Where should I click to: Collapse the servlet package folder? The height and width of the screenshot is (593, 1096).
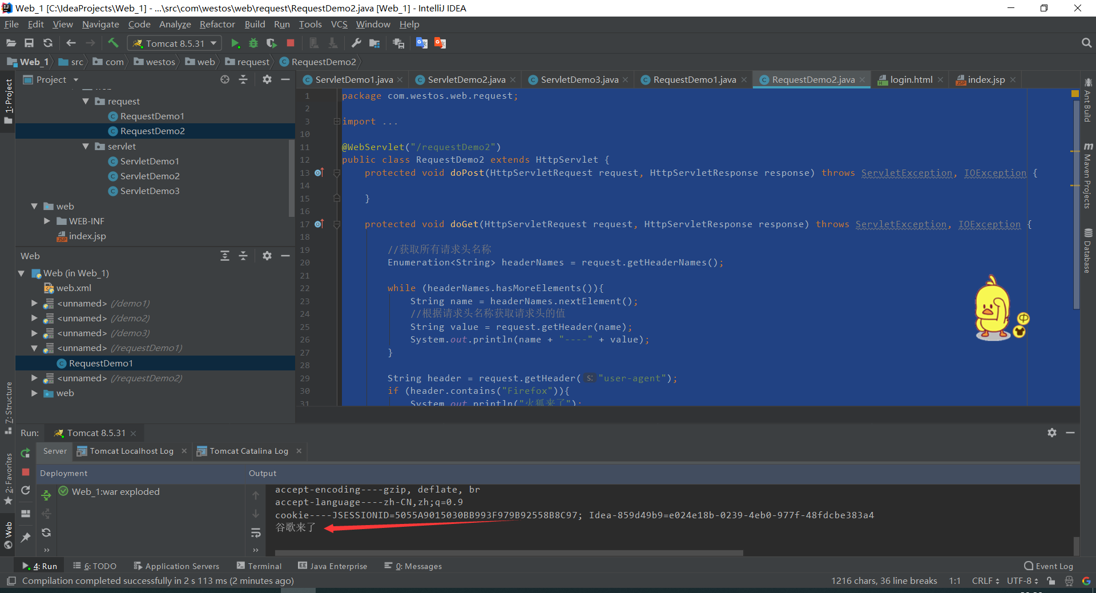86,146
